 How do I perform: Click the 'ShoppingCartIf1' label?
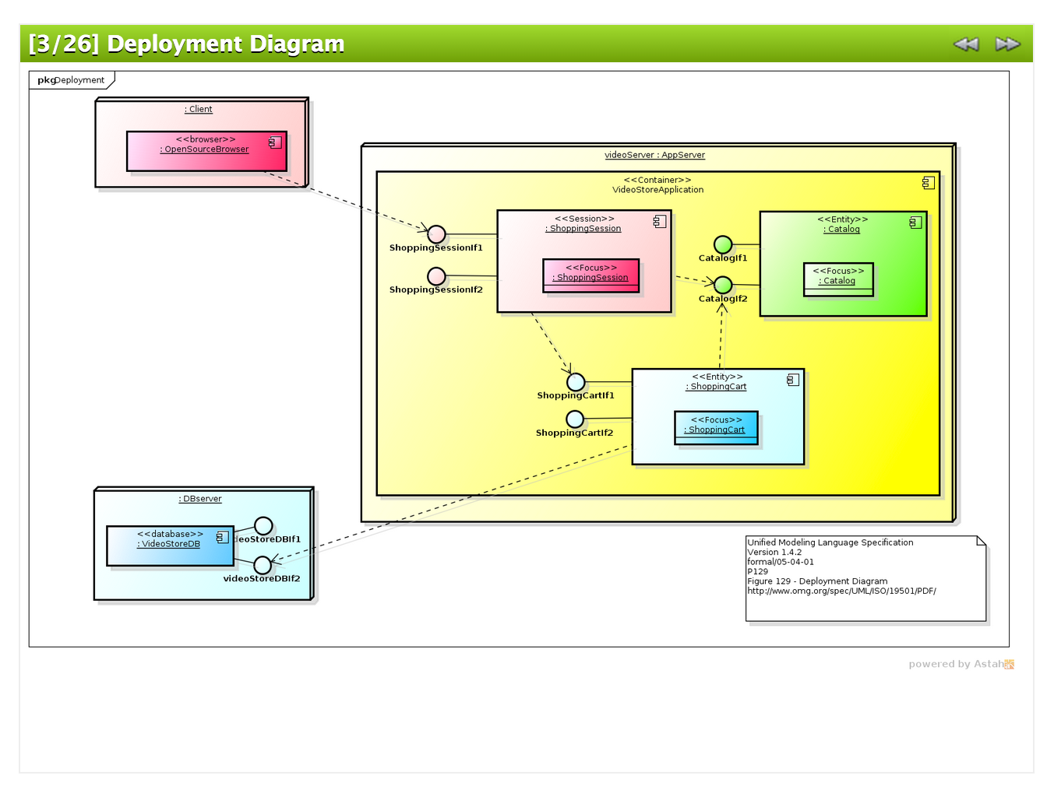click(x=576, y=396)
